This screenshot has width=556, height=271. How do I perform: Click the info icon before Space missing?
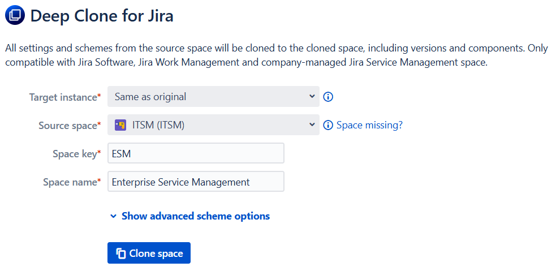(328, 125)
